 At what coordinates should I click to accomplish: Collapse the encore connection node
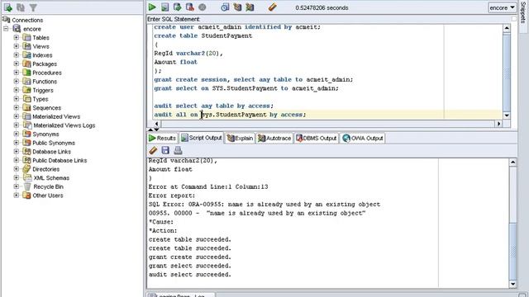(6, 29)
